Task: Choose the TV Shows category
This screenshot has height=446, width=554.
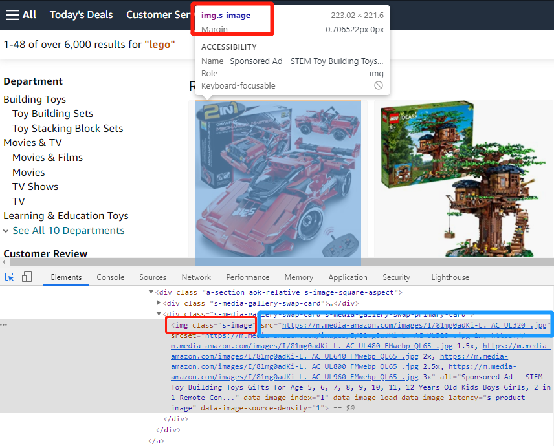Action: (36, 187)
